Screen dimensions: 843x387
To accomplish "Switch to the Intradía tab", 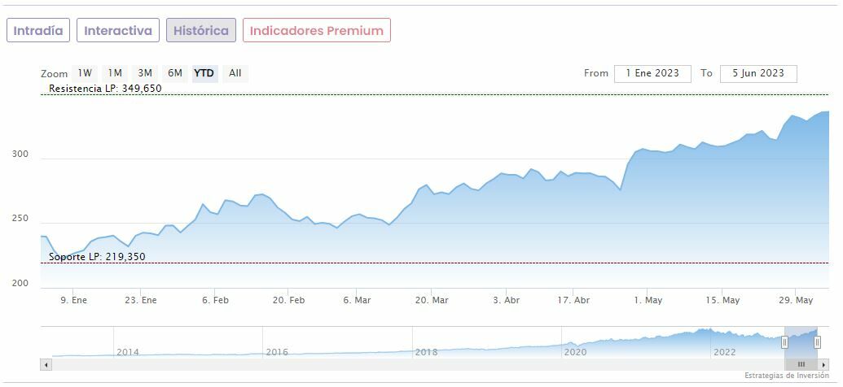I will coord(38,31).
